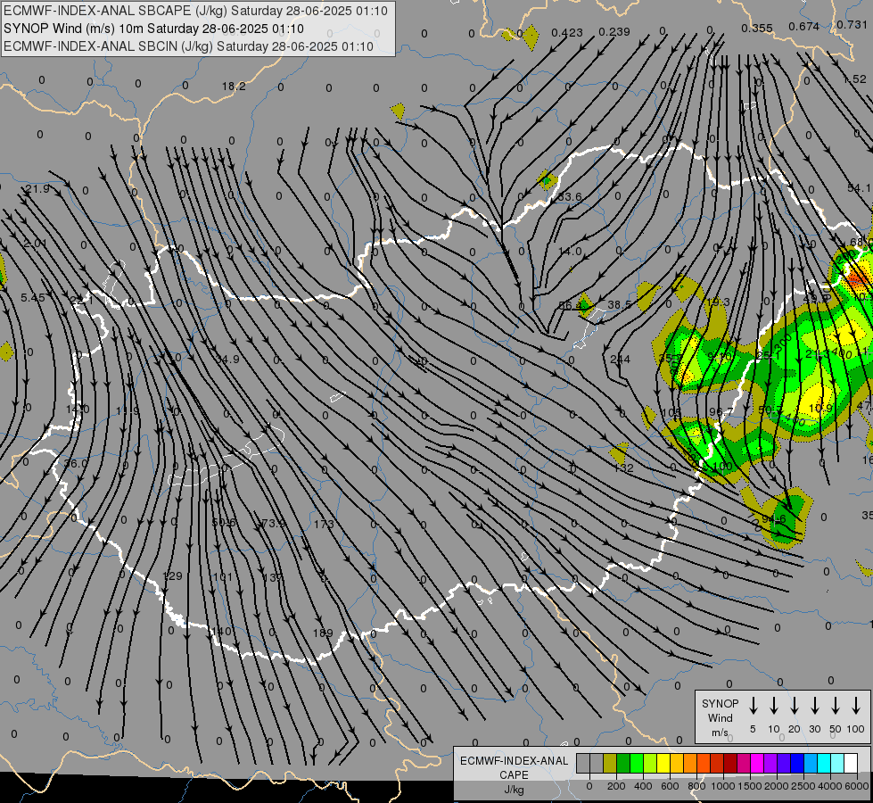873x803 pixels.
Task: Click the wind arrow above 10 m/s
Action: coord(773,705)
